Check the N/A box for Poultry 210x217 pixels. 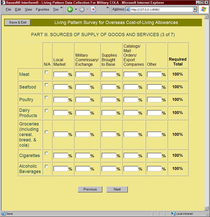point(46,97)
